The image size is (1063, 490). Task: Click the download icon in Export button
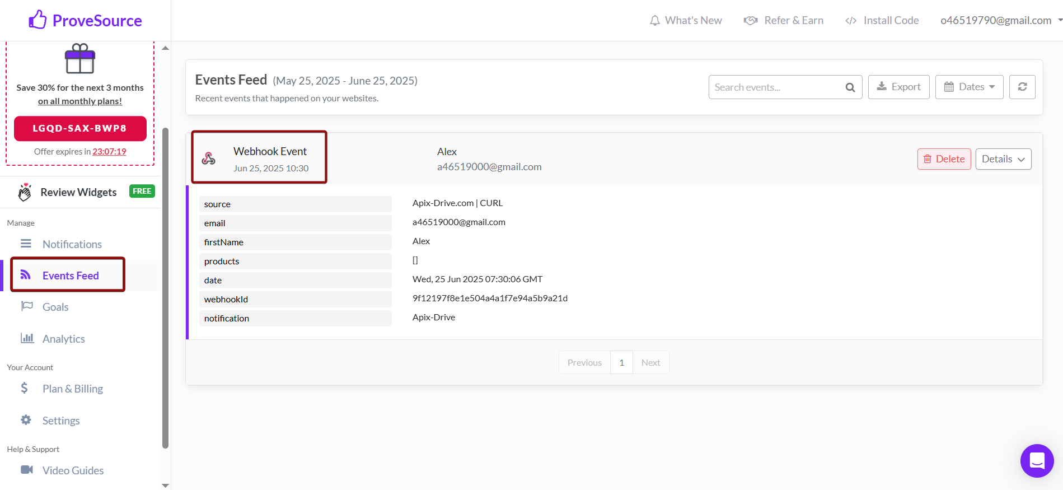882,86
